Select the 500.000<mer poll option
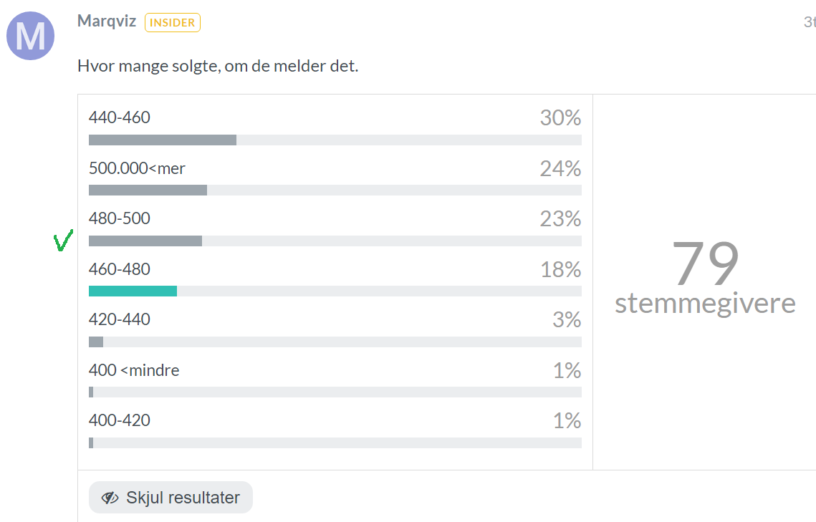816x522 pixels. (335, 178)
